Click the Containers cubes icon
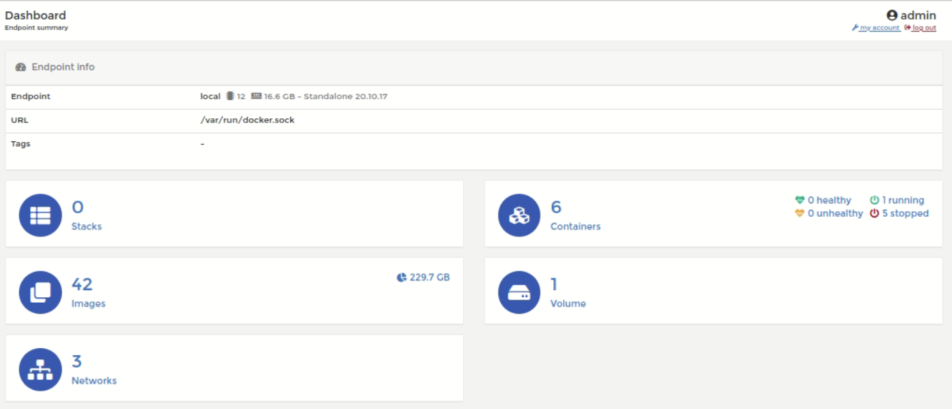The height and width of the screenshot is (409, 952). (519, 215)
